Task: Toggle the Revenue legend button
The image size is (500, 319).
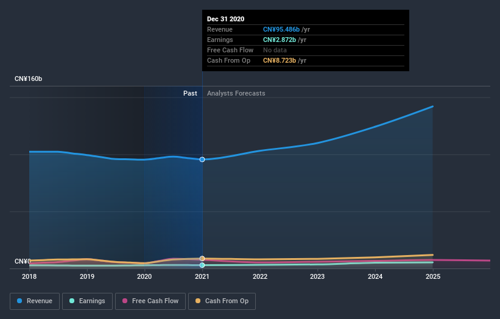Action: click(35, 301)
